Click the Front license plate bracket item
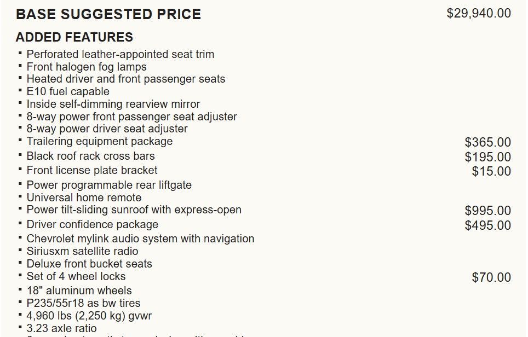This screenshot has width=528, height=337. point(92,170)
